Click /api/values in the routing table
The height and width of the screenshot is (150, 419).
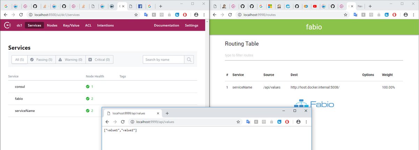tap(272, 87)
